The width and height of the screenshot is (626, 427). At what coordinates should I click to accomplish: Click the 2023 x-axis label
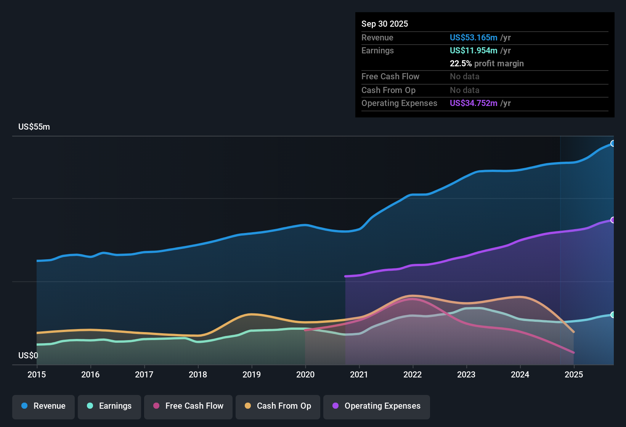pyautogui.click(x=466, y=374)
